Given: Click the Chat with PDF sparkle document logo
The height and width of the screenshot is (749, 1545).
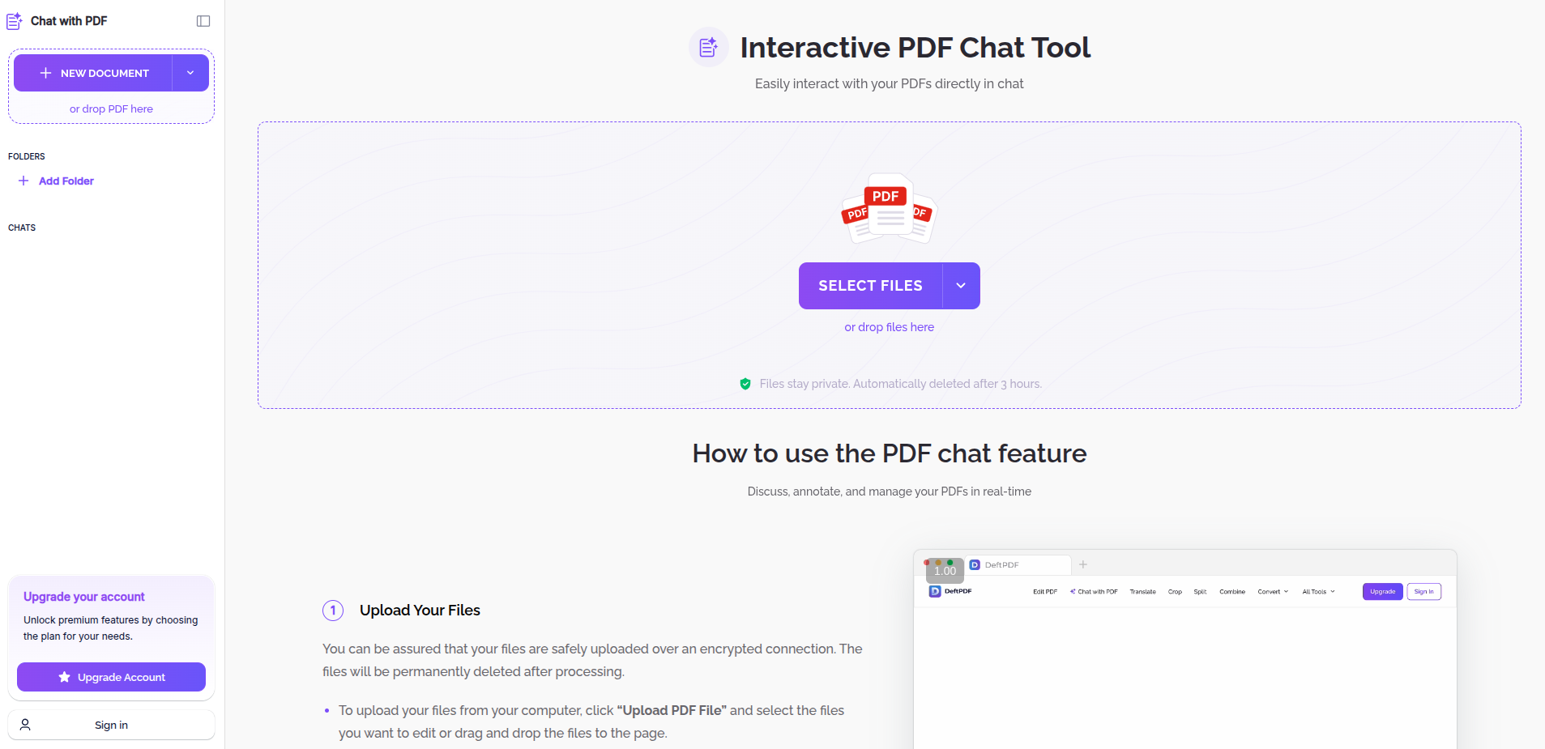Looking at the screenshot, I should (15, 21).
